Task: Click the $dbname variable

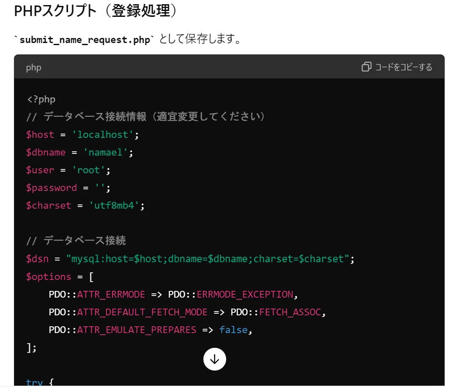Action: click(46, 153)
